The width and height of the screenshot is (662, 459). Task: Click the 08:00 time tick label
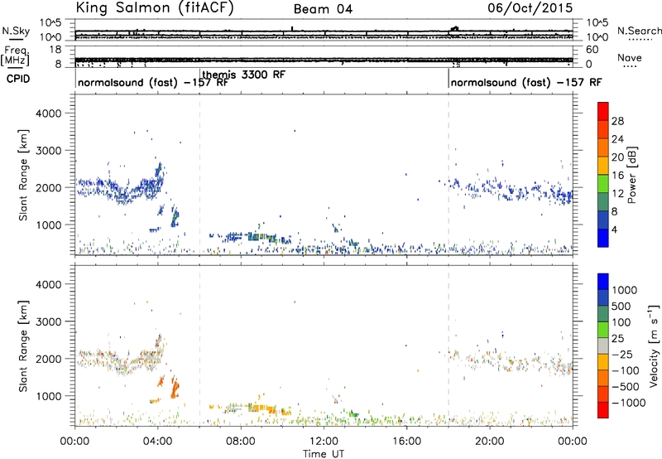(241, 442)
